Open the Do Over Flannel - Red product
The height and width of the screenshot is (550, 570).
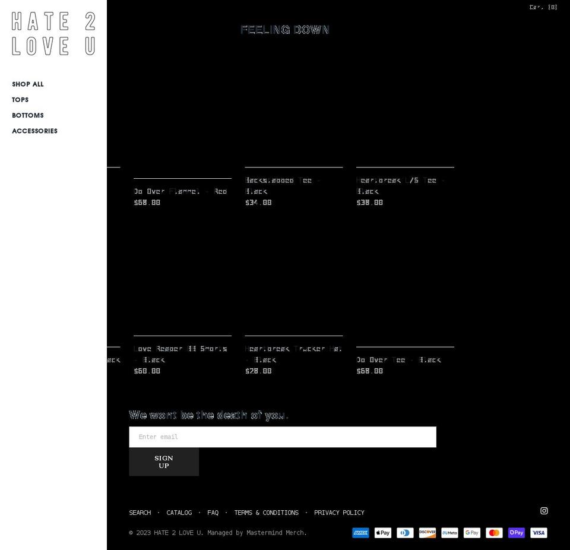180,191
